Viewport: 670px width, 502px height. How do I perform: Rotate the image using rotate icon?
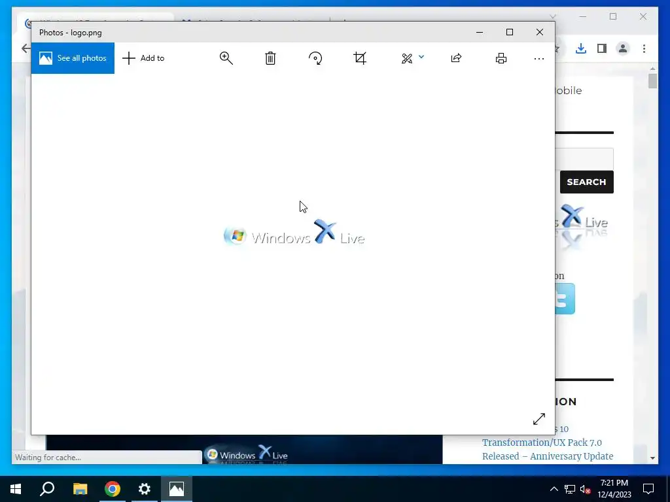click(x=315, y=58)
